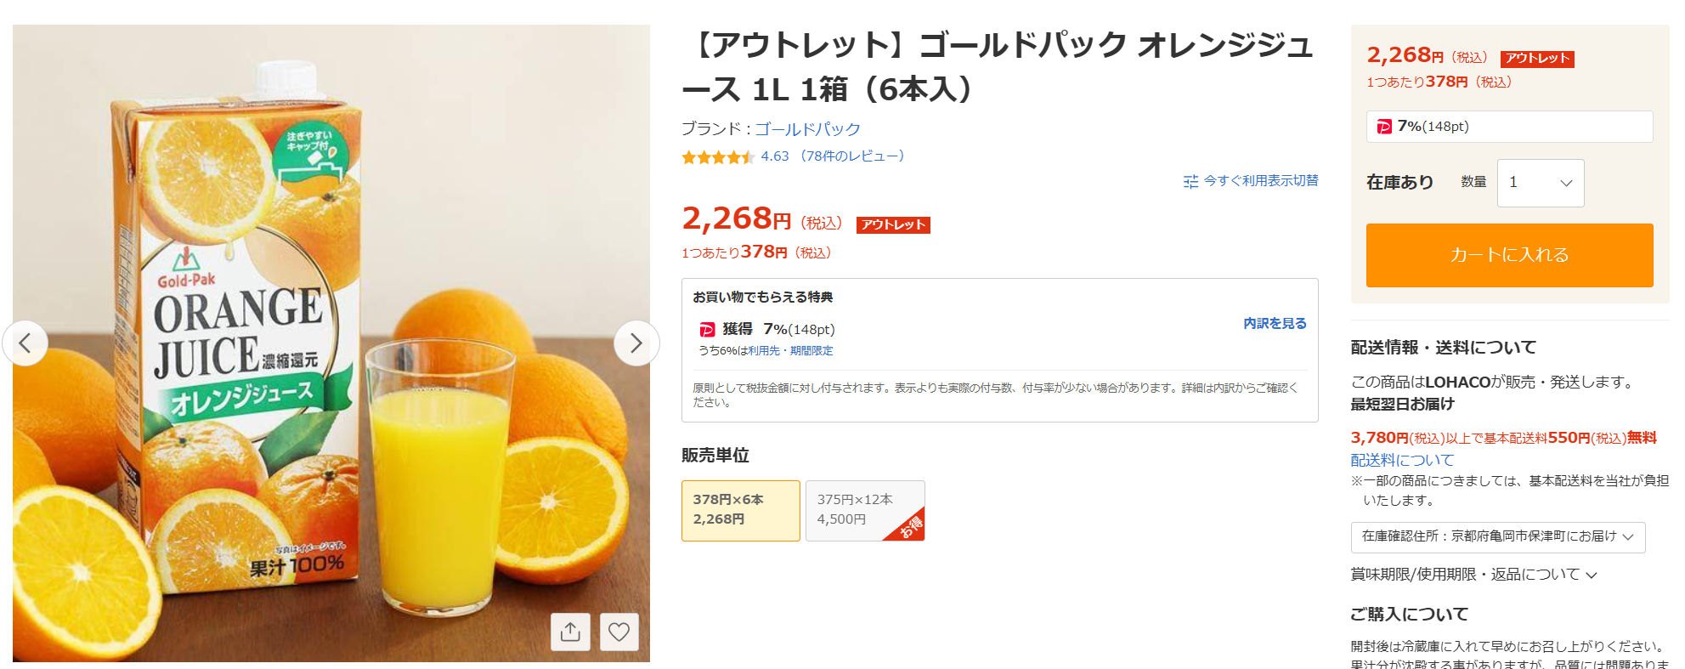Toggle 今すぐ利用表示切替 display setting

pyautogui.click(x=1260, y=181)
